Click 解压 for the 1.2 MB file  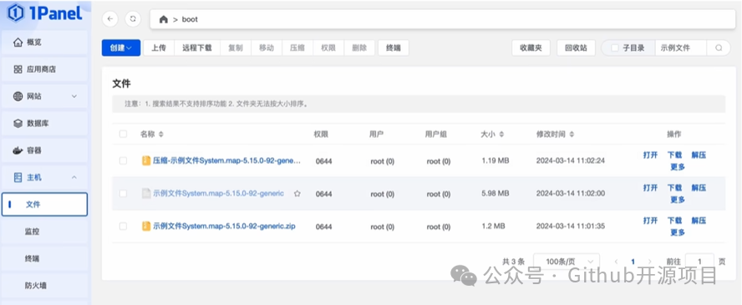tap(699, 221)
